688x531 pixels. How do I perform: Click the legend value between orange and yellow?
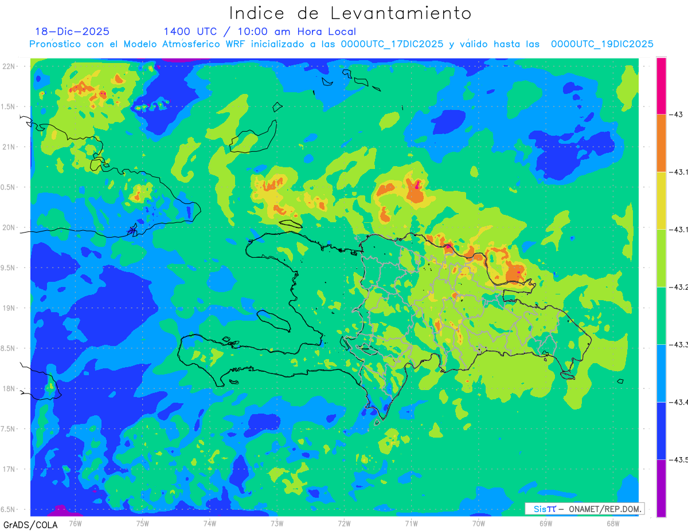680,172
